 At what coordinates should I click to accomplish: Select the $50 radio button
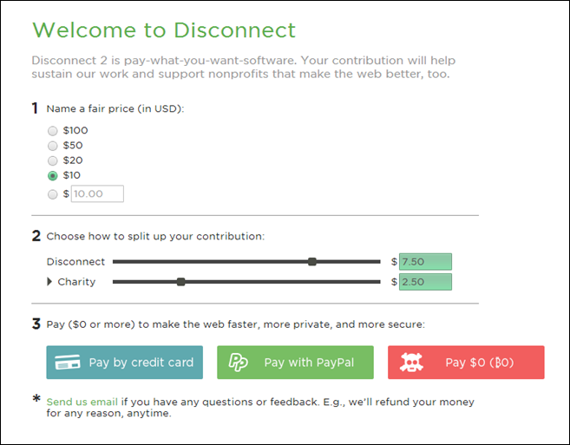click(x=53, y=146)
